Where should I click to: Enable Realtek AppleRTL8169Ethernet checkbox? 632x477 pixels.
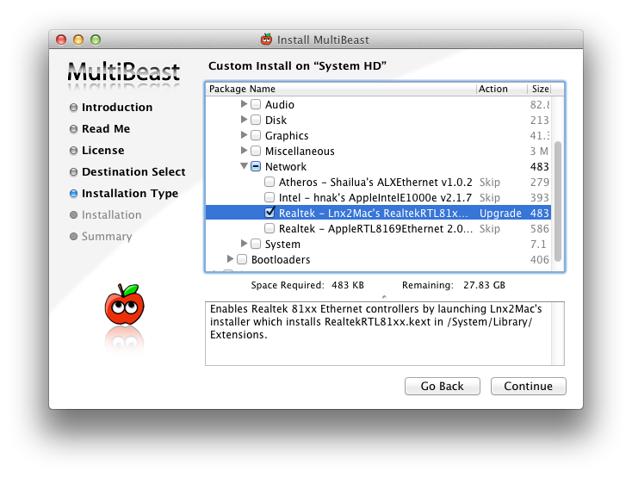270,228
